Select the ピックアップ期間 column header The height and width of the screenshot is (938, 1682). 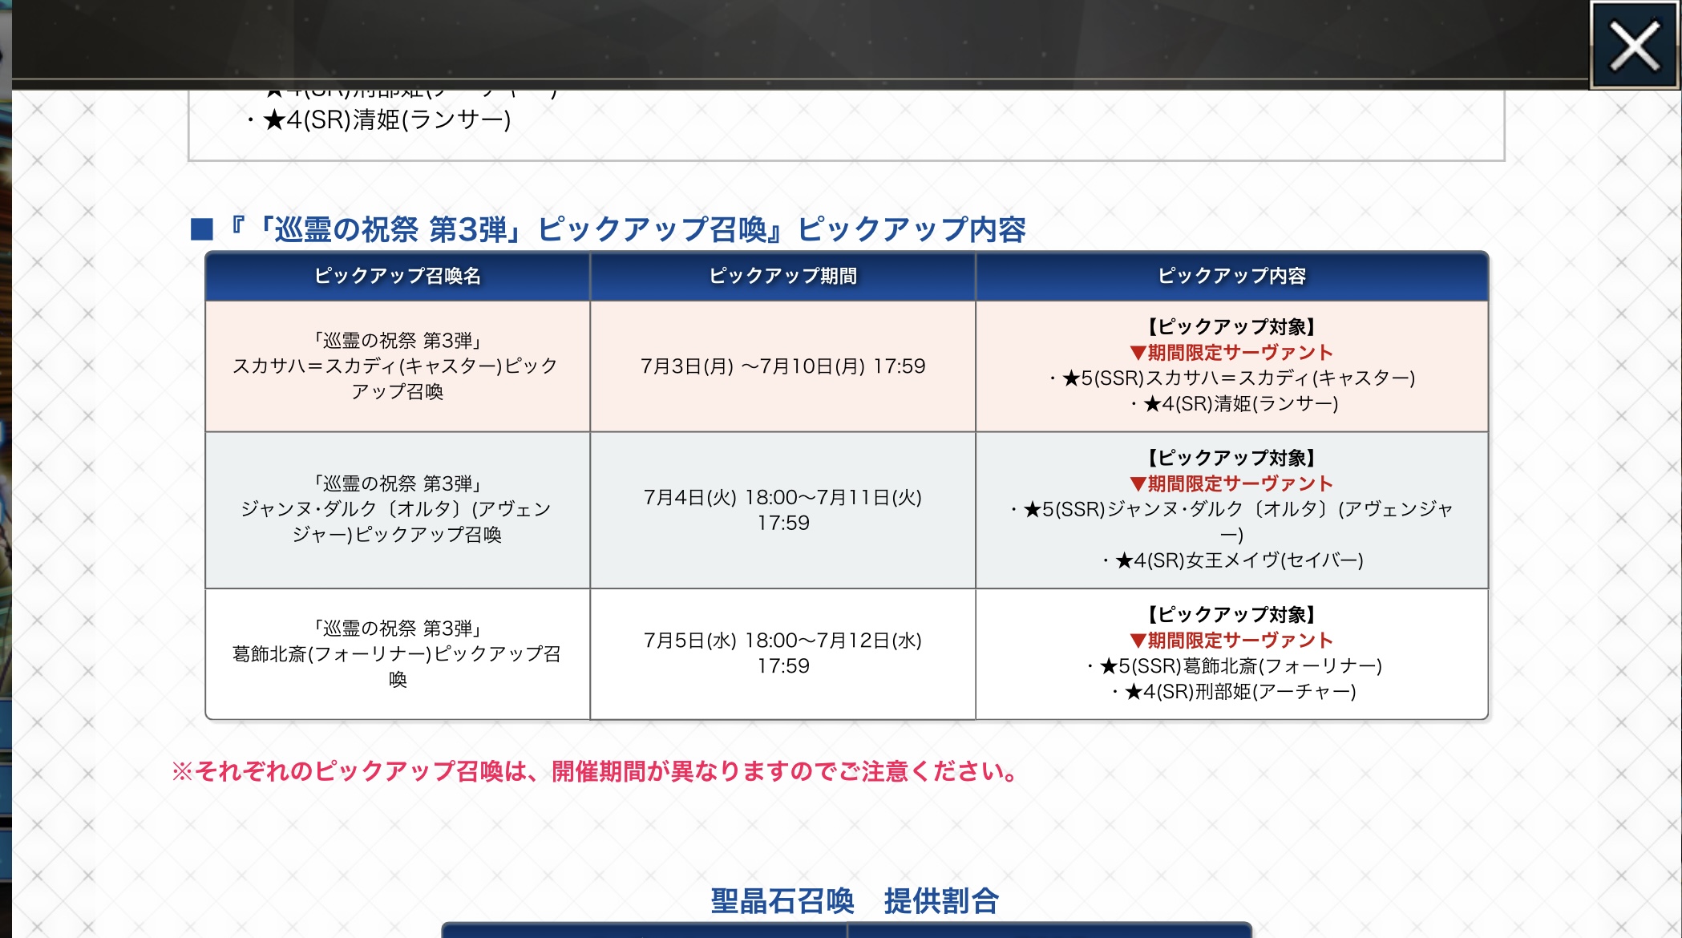[782, 276]
